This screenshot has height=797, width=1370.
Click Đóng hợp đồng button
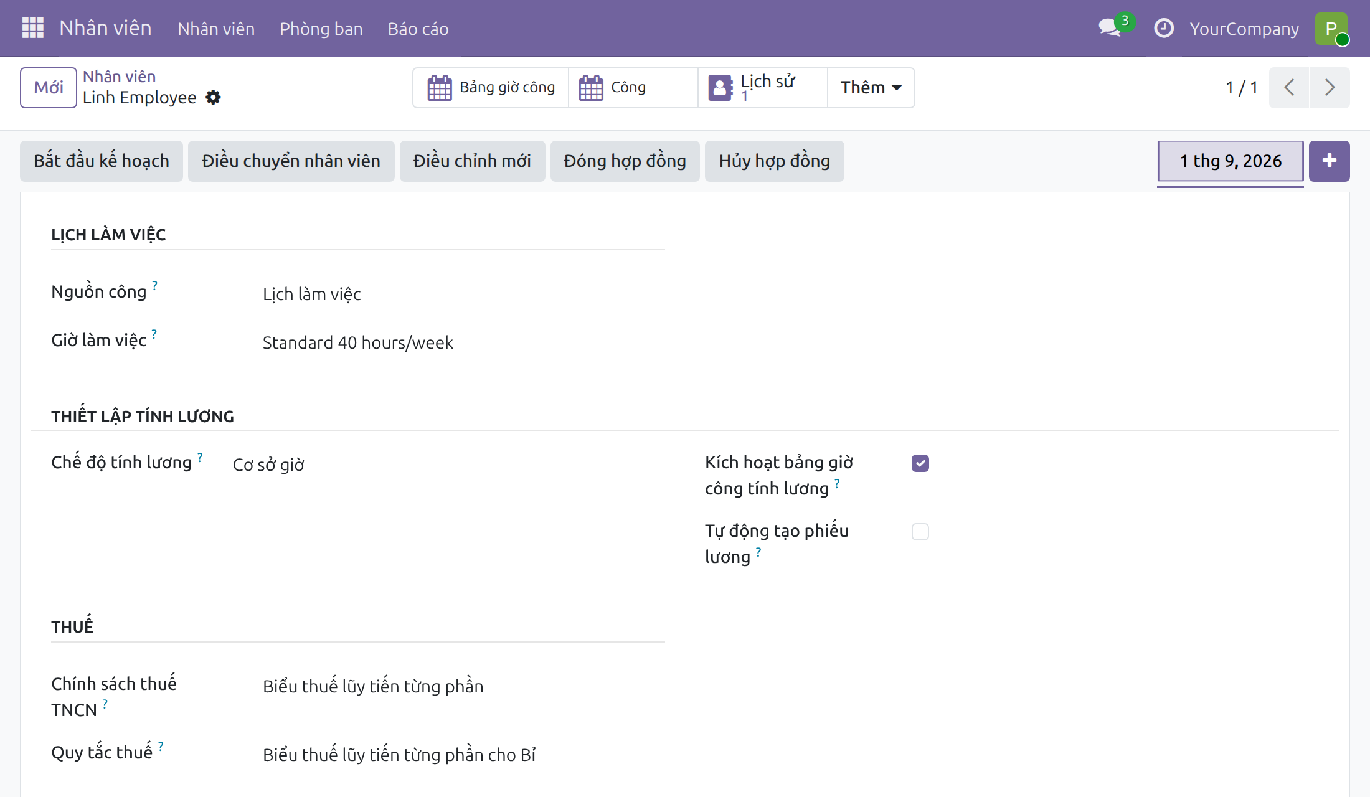(625, 161)
